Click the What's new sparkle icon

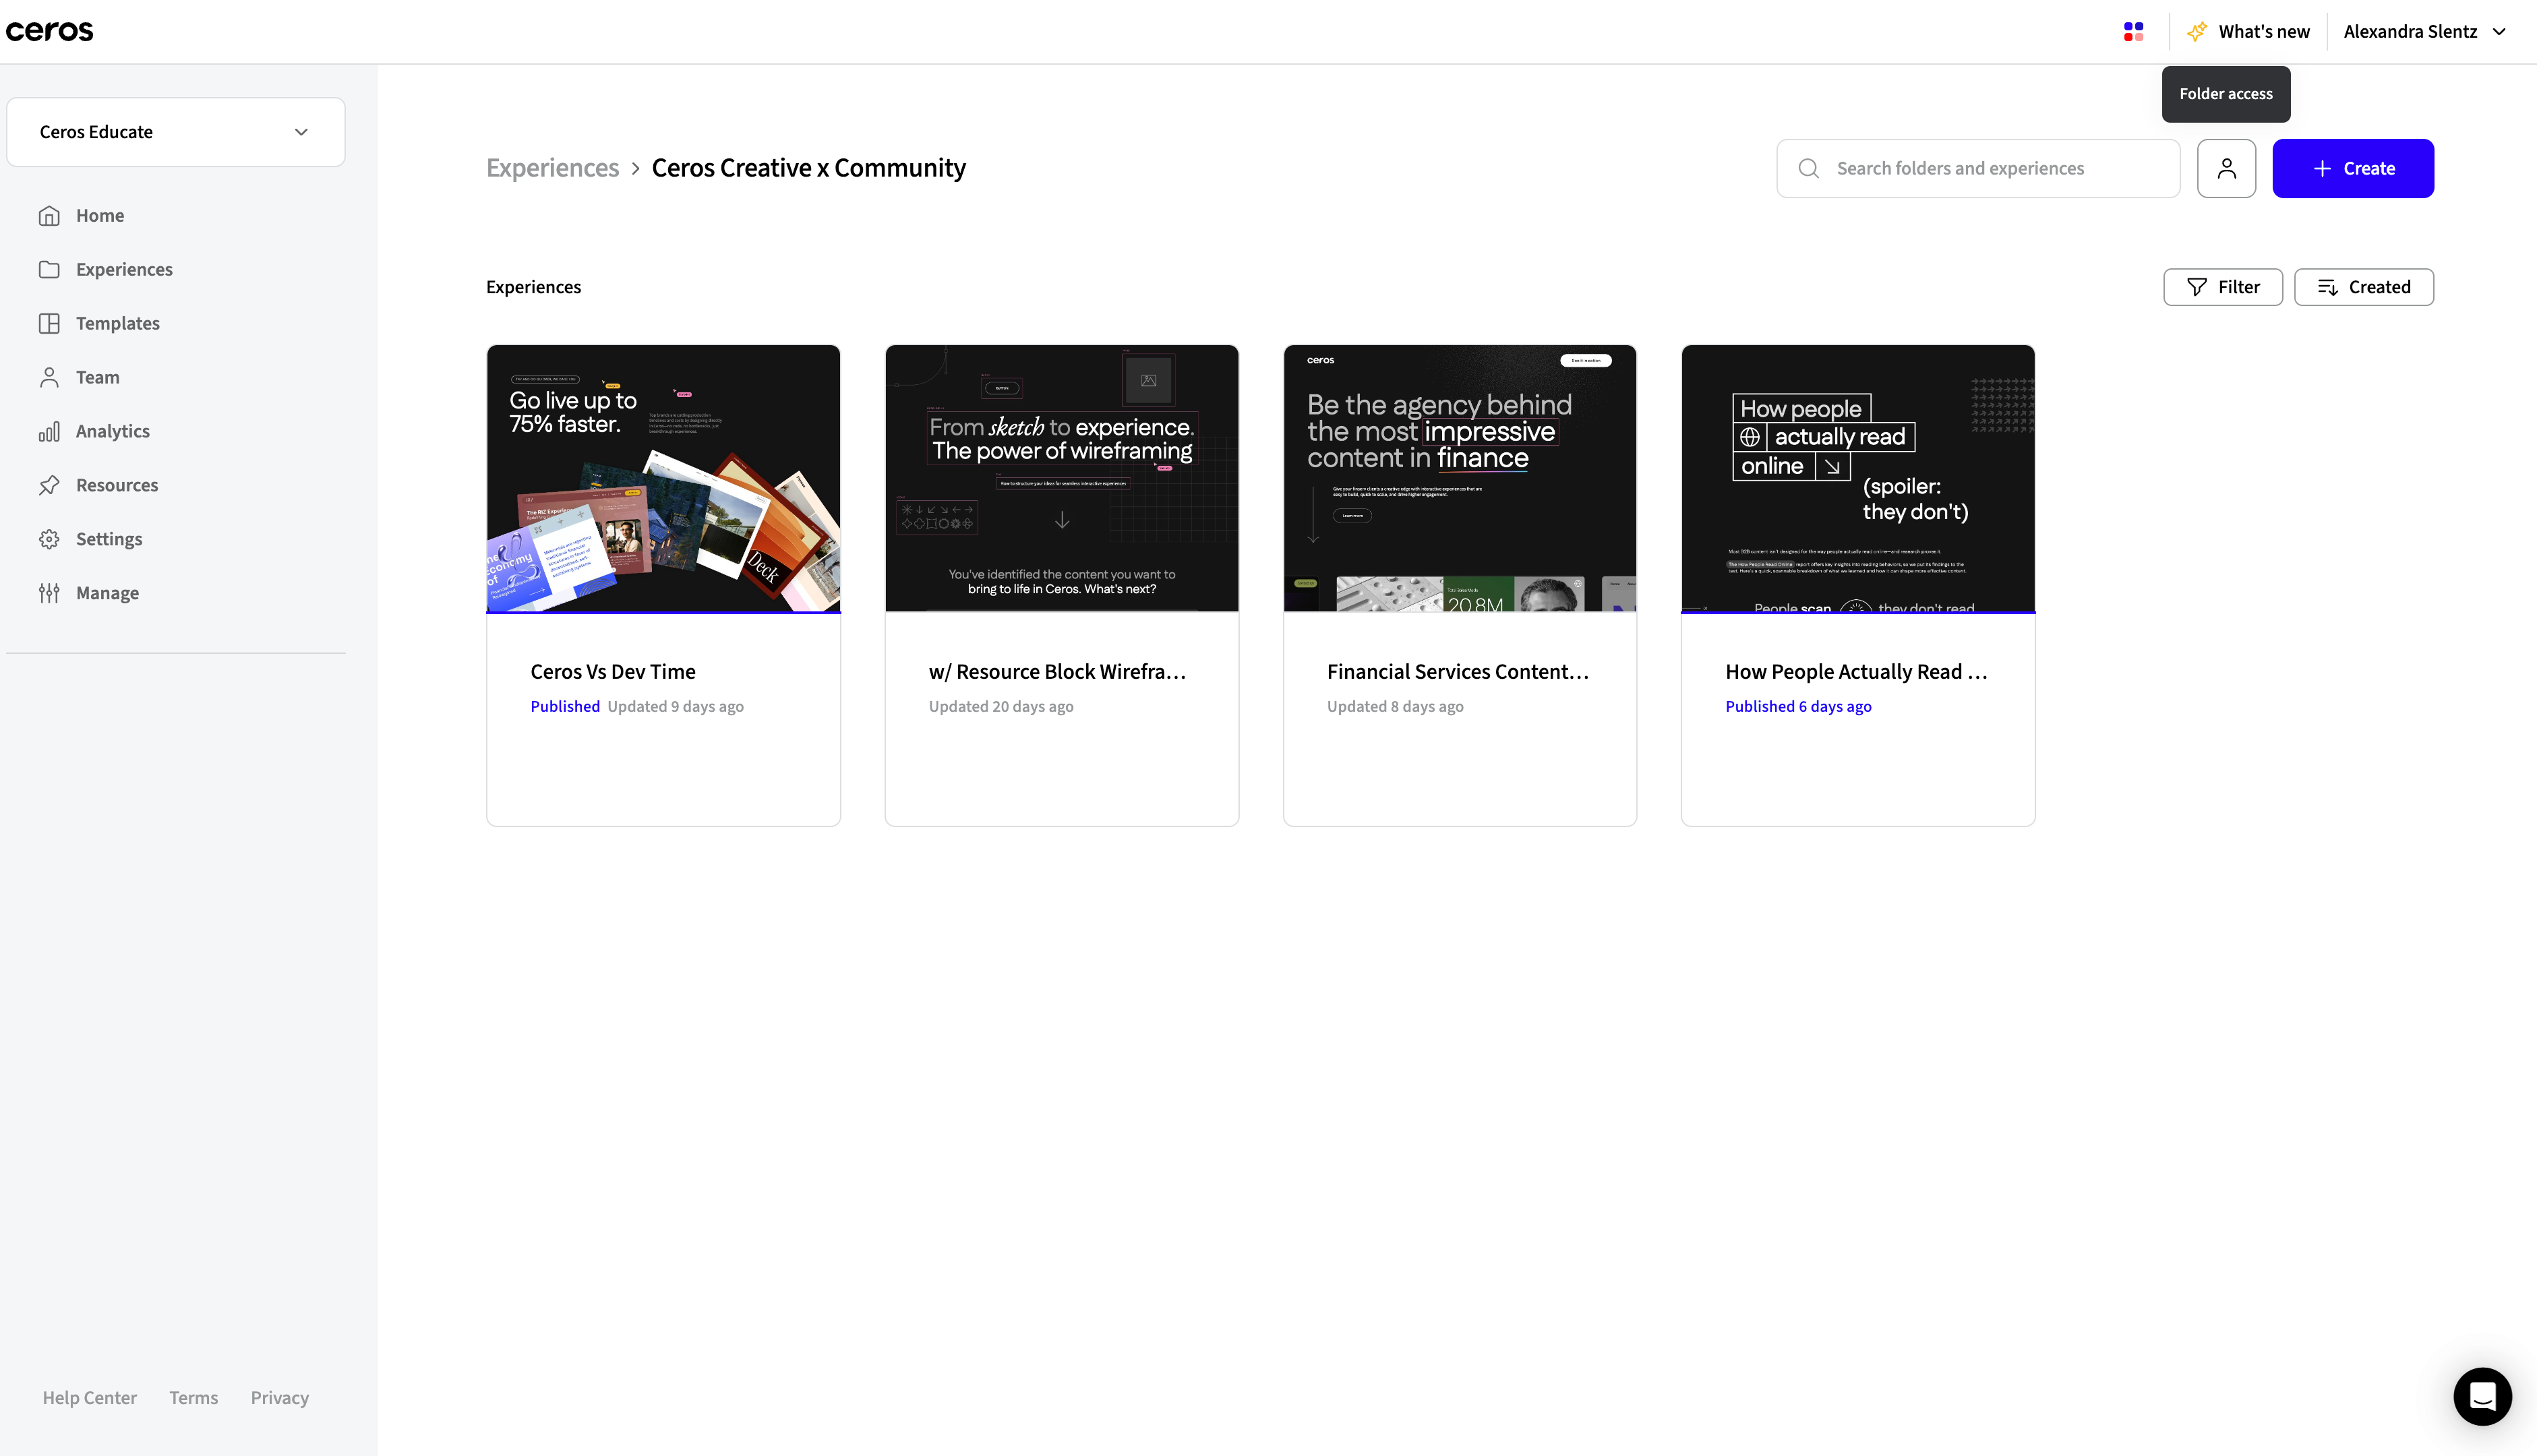(x=2196, y=32)
